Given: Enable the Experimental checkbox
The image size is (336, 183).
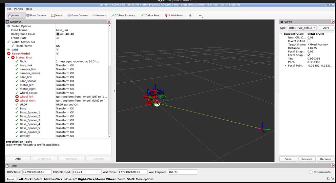Looking at the screenshot, I should pos(311,172).
